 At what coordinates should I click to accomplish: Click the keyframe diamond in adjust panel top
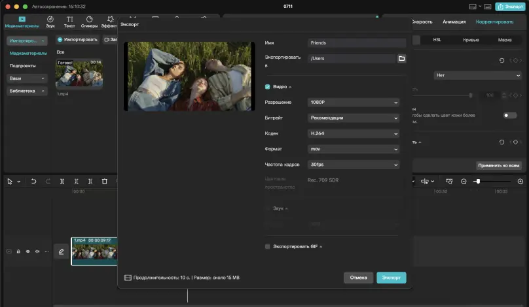515,61
